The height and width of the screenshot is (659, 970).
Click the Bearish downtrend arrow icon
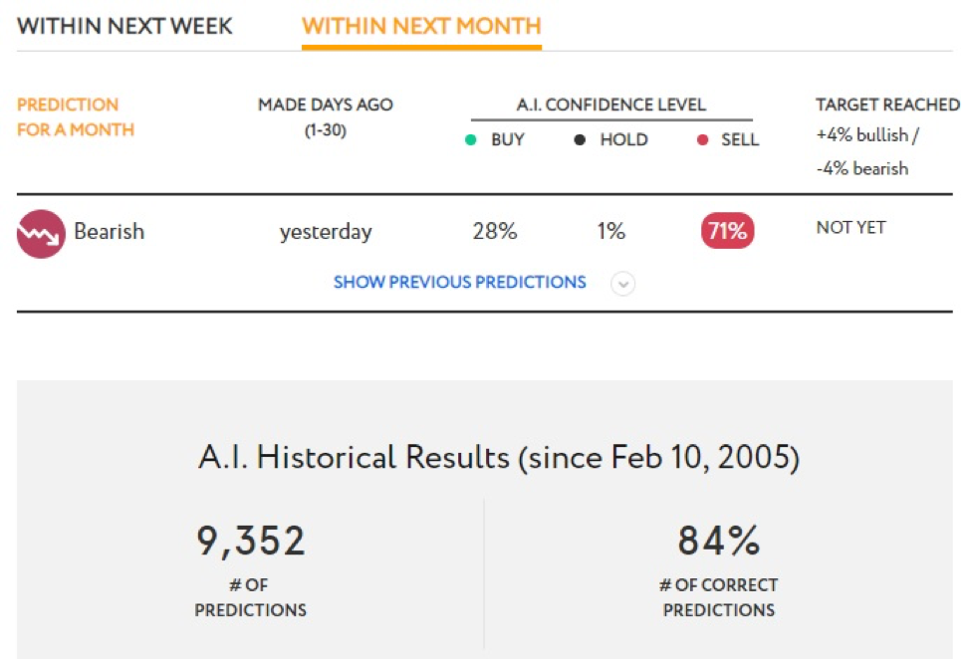pos(41,234)
